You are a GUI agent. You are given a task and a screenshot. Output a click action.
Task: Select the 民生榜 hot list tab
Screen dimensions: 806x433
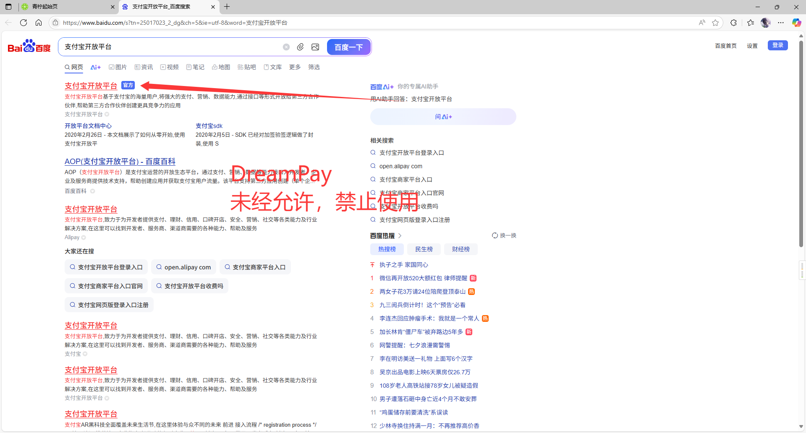tap(424, 249)
